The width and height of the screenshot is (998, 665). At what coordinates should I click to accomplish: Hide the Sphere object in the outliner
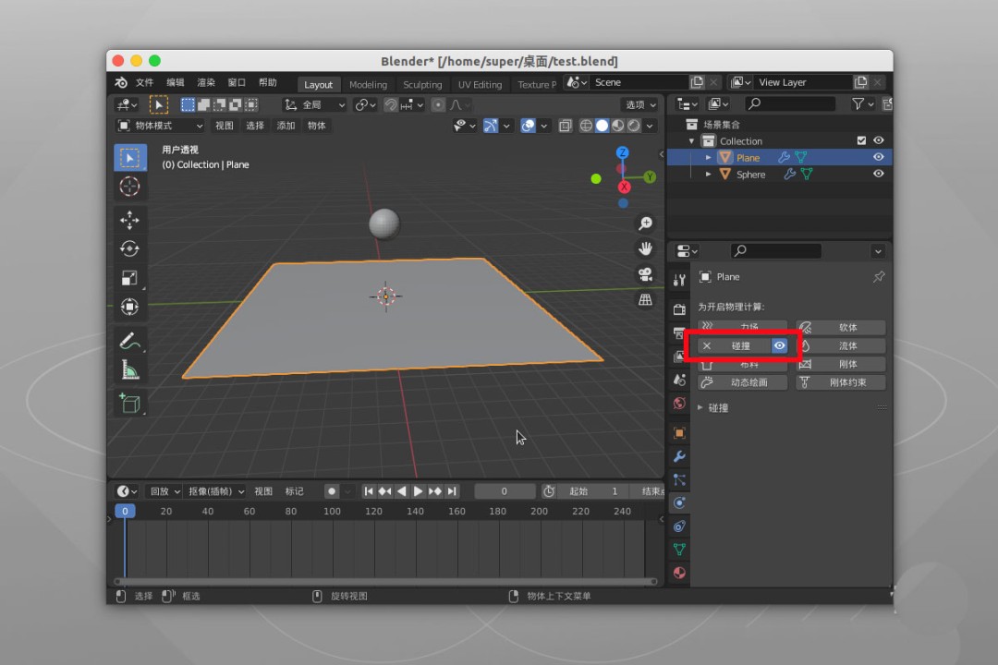pyautogui.click(x=878, y=174)
